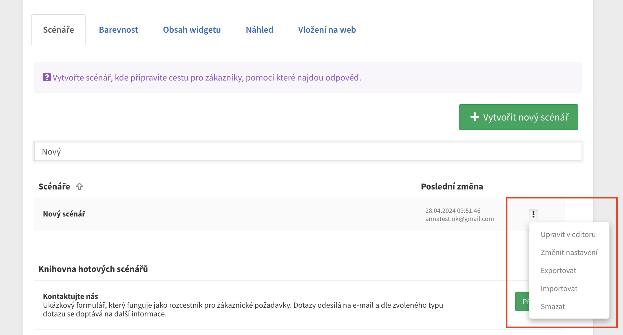Click the search field containing Nový

point(307,151)
